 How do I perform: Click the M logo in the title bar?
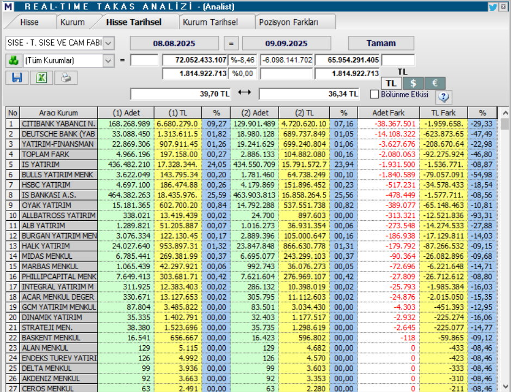[7, 5]
